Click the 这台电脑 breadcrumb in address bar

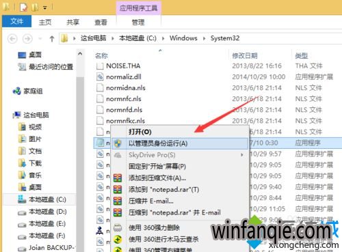[93, 38]
